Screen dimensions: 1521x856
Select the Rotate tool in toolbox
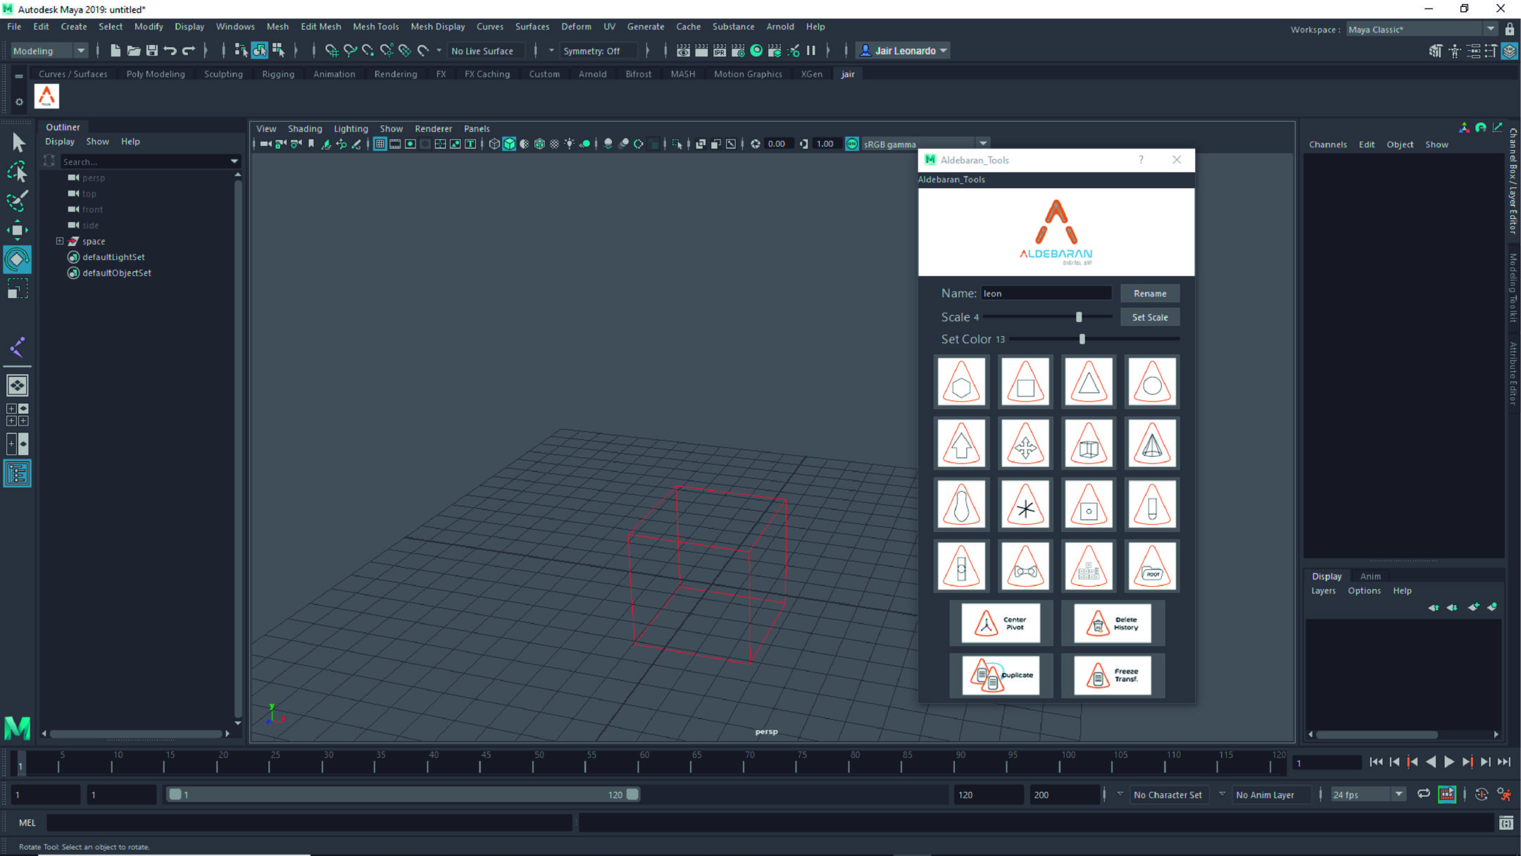pos(17,259)
